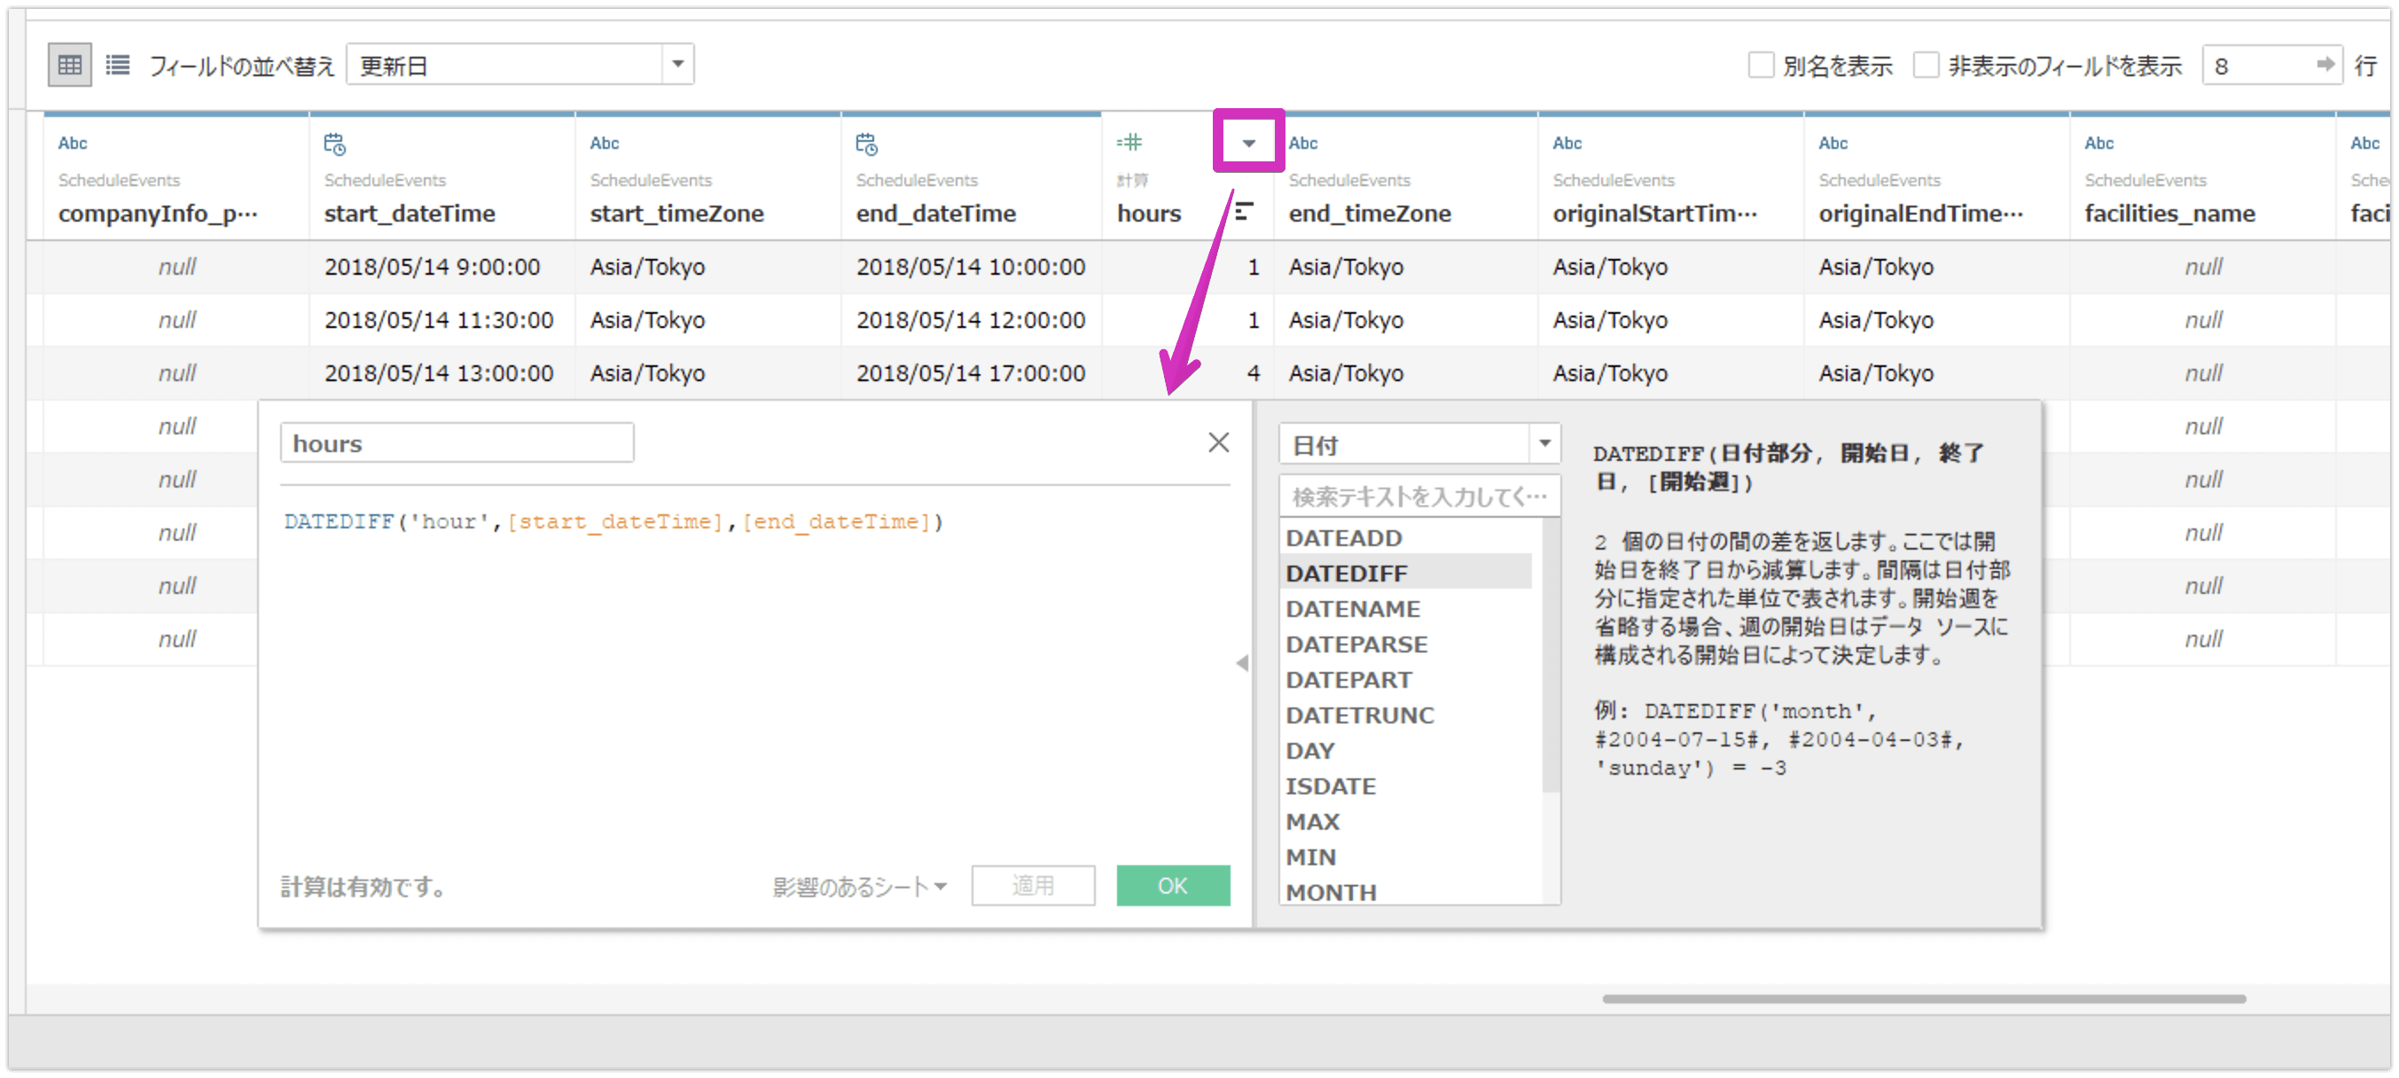Click start_dateTime date-time type icon
The width and height of the screenshot is (2399, 1078).
334,144
